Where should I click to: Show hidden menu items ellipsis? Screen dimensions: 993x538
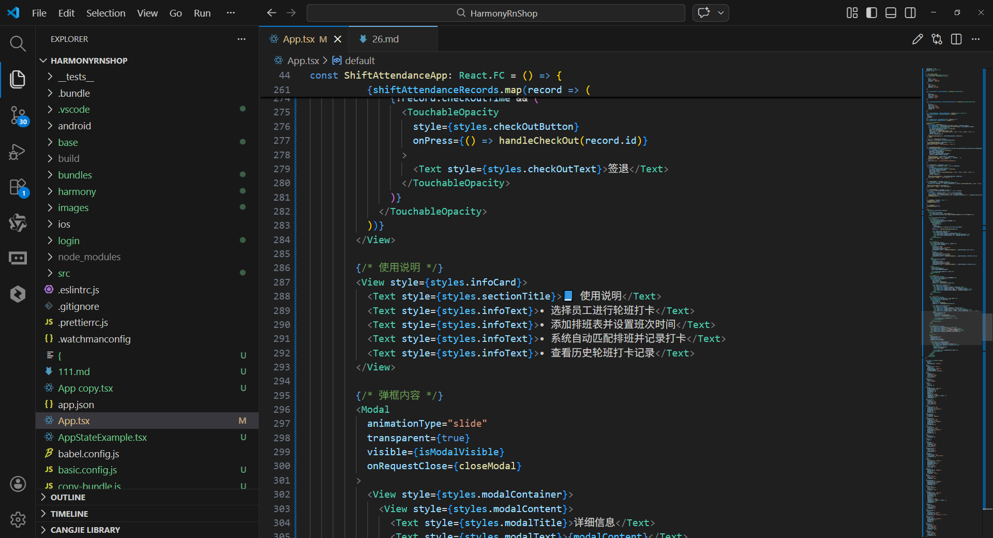pyautogui.click(x=231, y=13)
